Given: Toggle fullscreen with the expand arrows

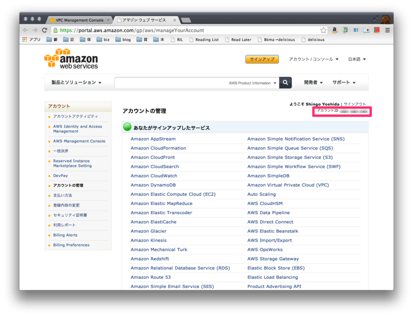Looking at the screenshot, I should (376, 18).
